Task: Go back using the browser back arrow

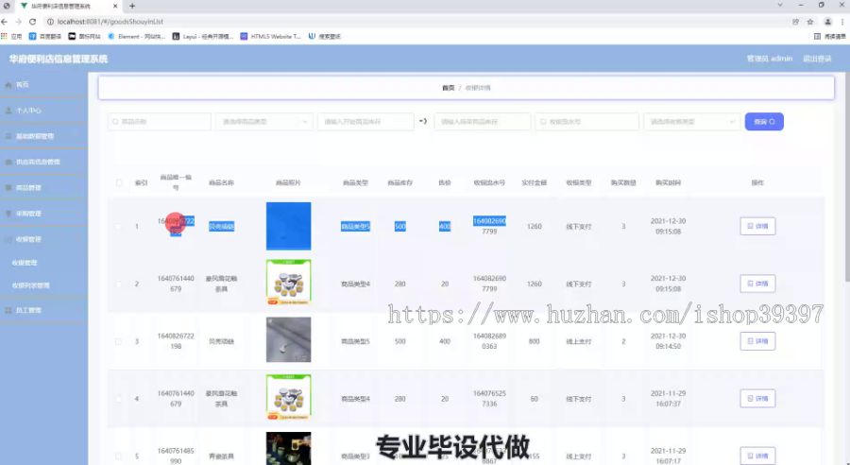Action: coord(5,22)
